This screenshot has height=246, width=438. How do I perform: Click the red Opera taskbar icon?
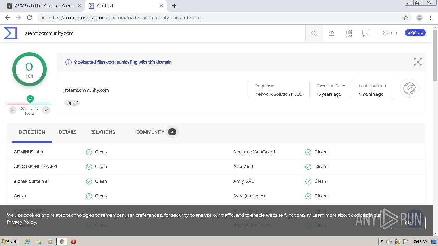pyautogui.click(x=73, y=242)
